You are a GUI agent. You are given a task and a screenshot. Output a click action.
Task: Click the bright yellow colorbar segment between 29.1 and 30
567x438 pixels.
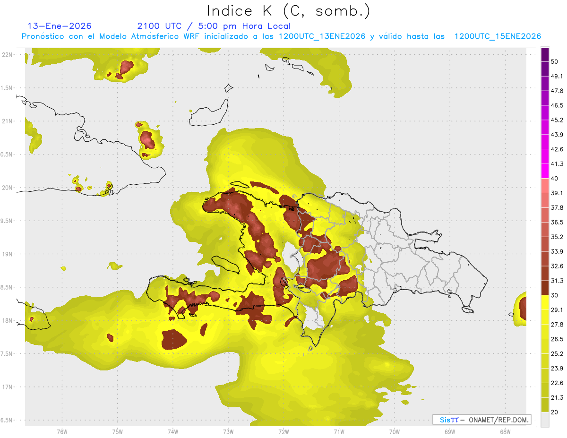[x=545, y=303]
